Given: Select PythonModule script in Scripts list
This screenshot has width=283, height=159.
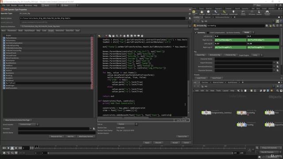Looking at the screenshot, I should (47, 38).
